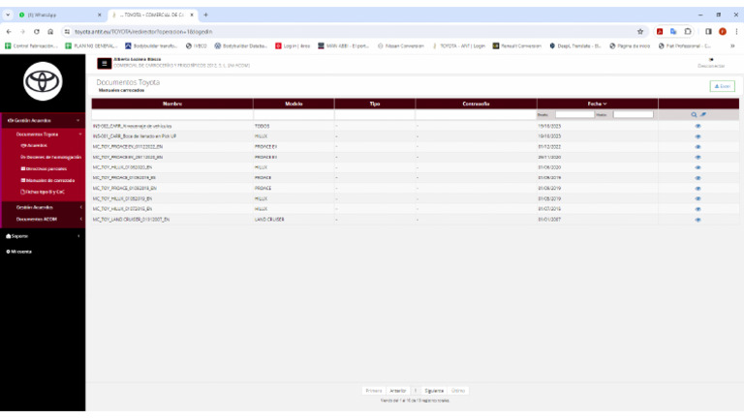Viewport: 744px width, 419px height.
Task: Open Manuales de carrozado in the sidebar
Action: point(46,180)
